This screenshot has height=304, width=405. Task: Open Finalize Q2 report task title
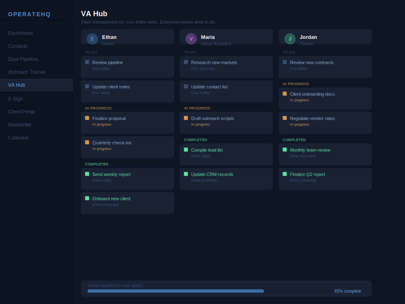(307, 174)
